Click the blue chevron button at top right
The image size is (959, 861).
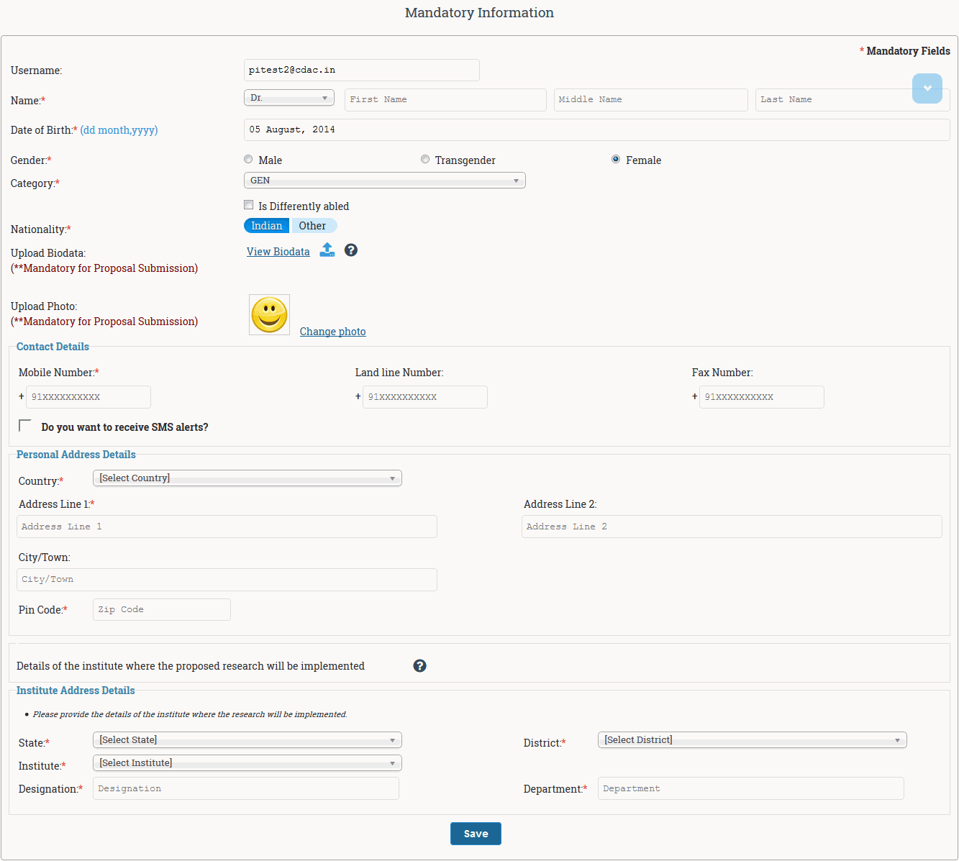[927, 88]
